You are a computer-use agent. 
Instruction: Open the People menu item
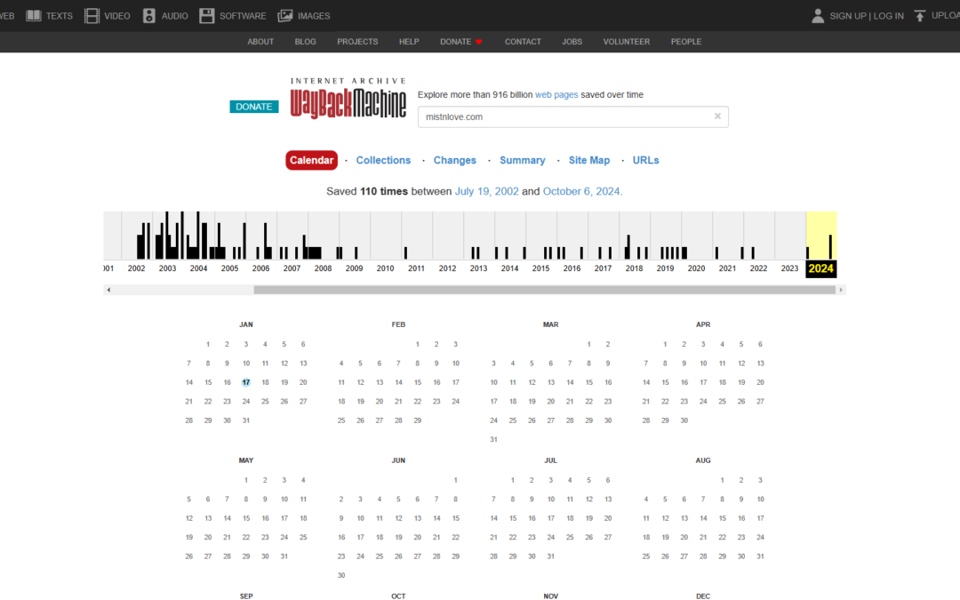pos(685,42)
